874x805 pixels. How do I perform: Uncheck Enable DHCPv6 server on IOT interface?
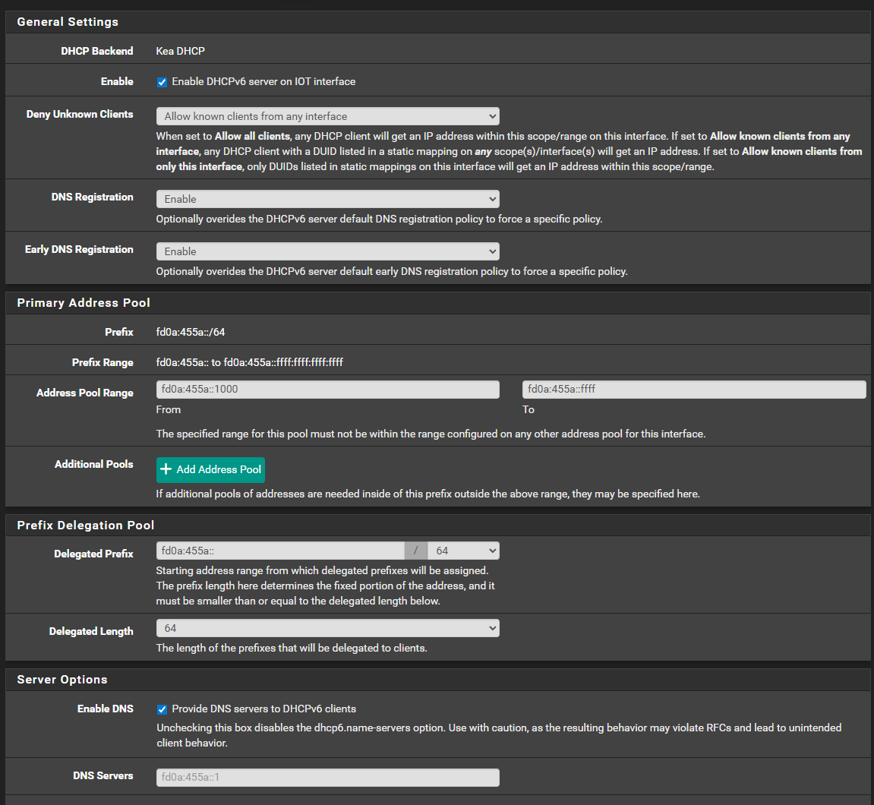[x=162, y=82]
